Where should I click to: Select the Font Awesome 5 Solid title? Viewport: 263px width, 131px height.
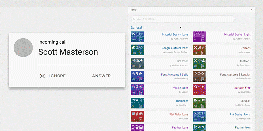pos(175,75)
